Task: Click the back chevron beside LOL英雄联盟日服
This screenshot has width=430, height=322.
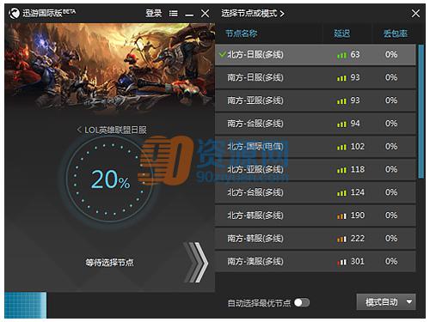Action: (x=79, y=130)
